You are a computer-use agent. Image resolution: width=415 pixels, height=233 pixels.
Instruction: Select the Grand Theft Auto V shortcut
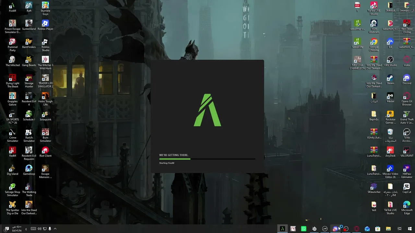pos(407,117)
